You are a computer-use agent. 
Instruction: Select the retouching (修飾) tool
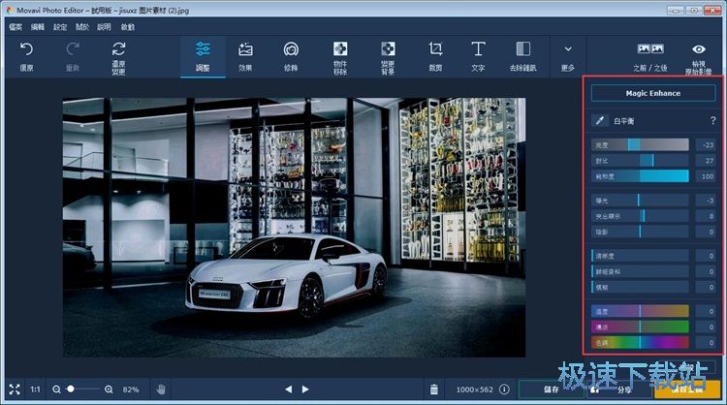[290, 50]
